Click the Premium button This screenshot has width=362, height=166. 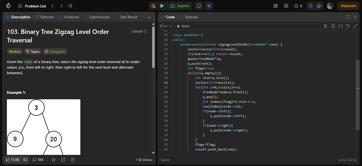348,6
